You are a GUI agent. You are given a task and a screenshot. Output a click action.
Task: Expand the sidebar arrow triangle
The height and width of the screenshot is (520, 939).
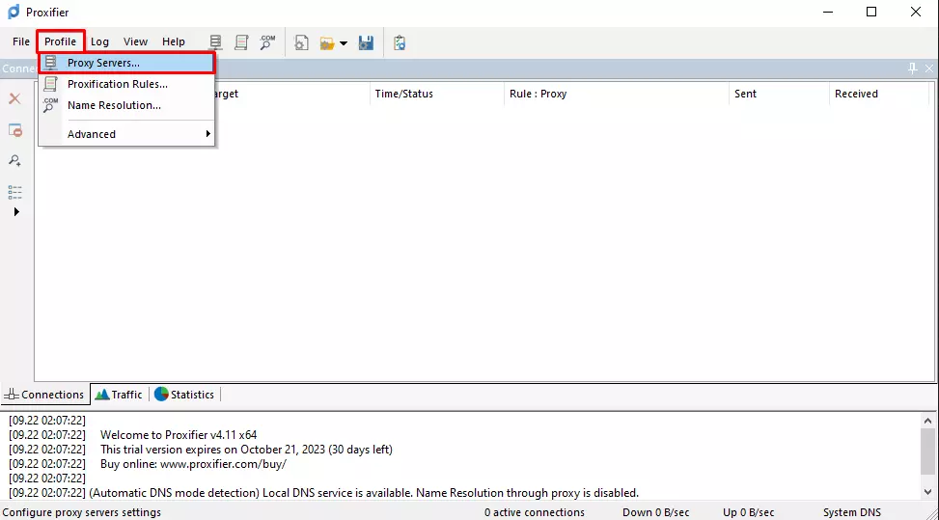click(x=16, y=212)
